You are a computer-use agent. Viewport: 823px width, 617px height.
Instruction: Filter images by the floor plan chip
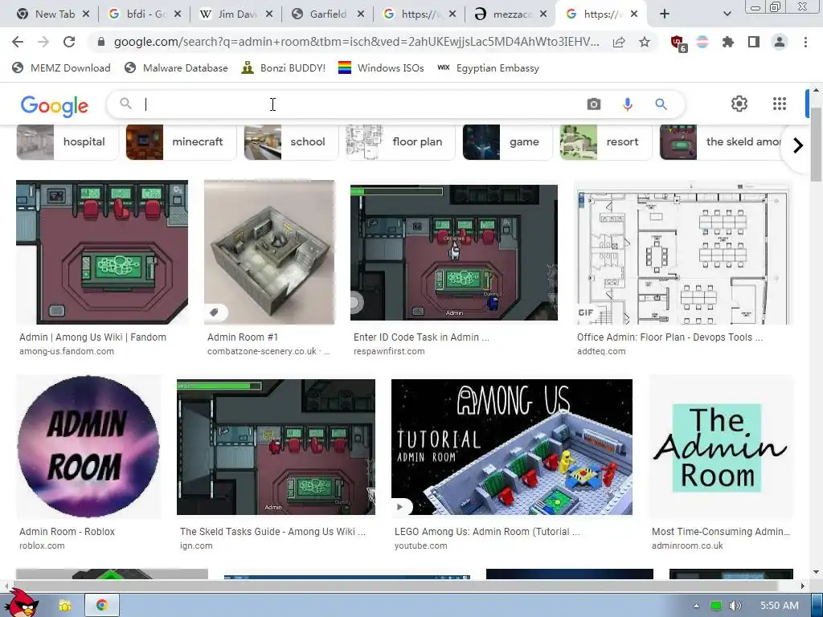click(400, 142)
